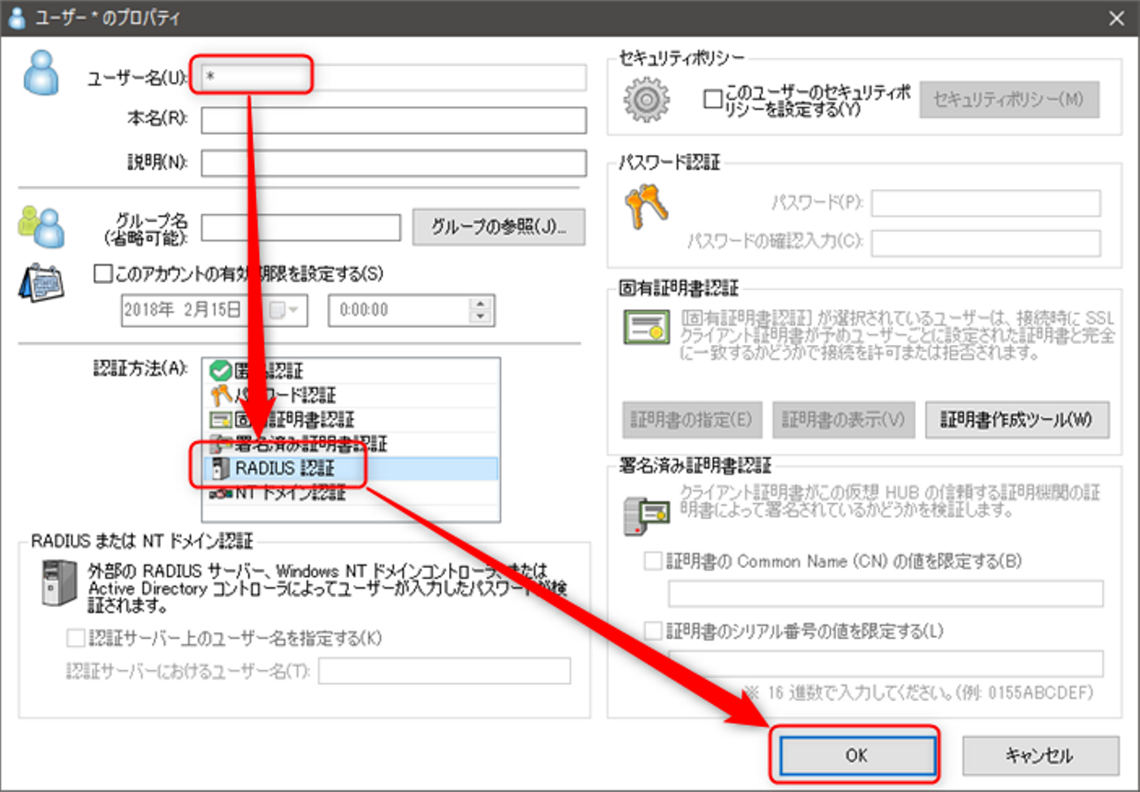The height and width of the screenshot is (792, 1140).
Task: Click the パスワードの確認入力(C) field
Action: (986, 242)
